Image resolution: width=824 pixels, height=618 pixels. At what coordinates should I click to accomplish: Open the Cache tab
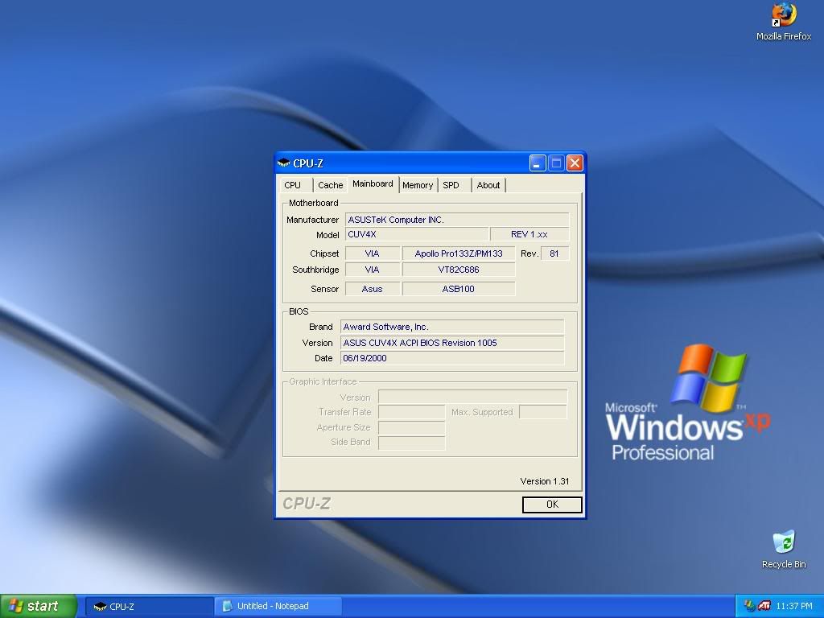pyautogui.click(x=330, y=185)
